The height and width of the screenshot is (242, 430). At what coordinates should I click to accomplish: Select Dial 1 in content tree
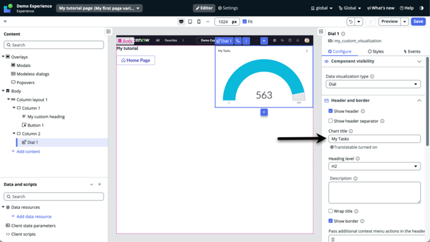click(62, 142)
